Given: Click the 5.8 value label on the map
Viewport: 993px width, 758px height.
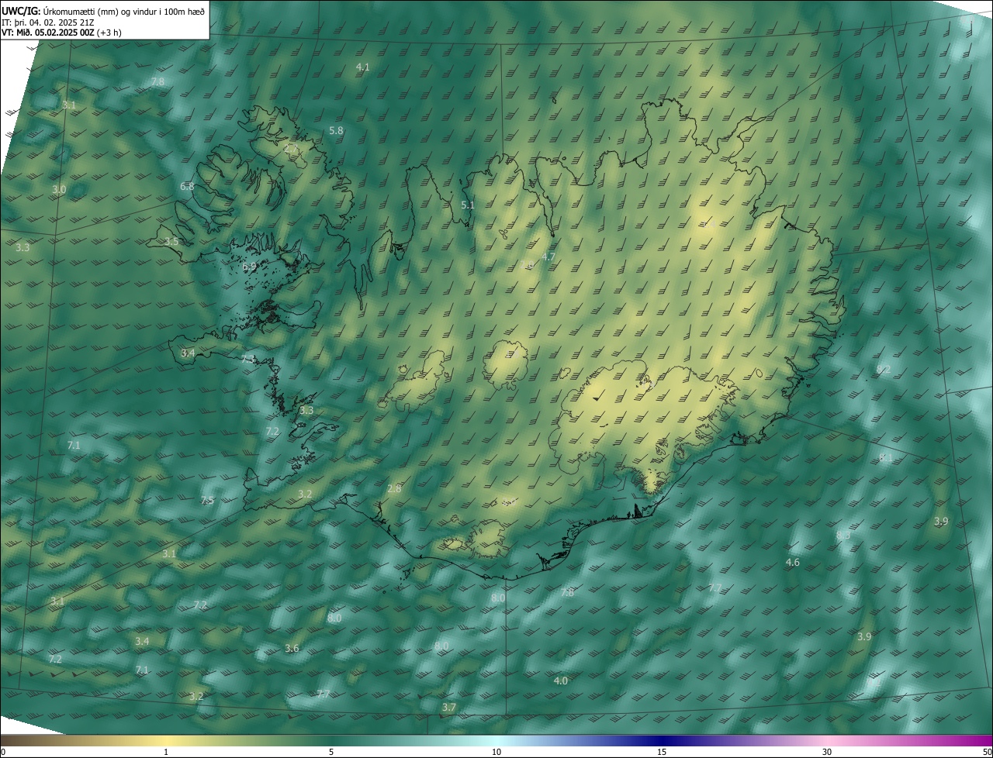Looking at the screenshot, I should click(336, 131).
